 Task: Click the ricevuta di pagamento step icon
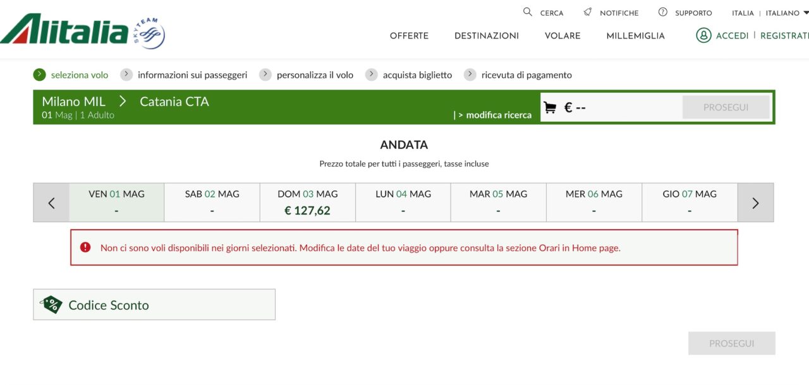[470, 74]
